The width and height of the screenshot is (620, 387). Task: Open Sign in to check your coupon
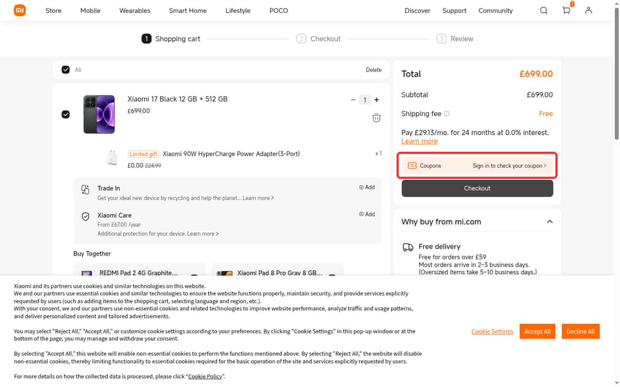point(510,166)
